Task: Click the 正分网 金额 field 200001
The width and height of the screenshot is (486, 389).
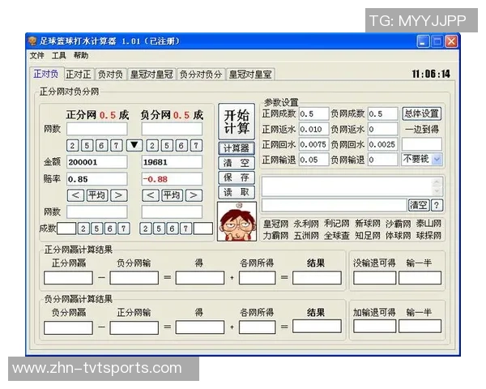Action: pyautogui.click(x=97, y=162)
